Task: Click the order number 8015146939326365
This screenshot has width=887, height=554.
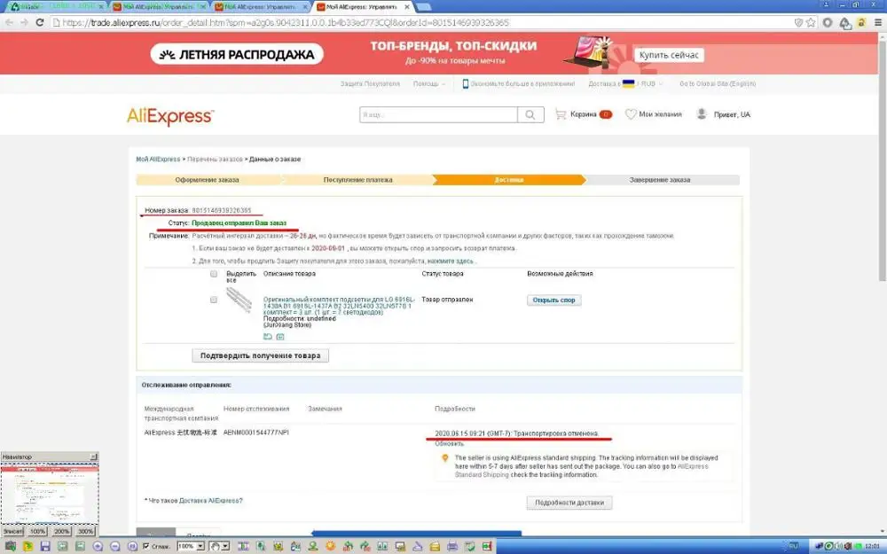Action: [x=221, y=210]
